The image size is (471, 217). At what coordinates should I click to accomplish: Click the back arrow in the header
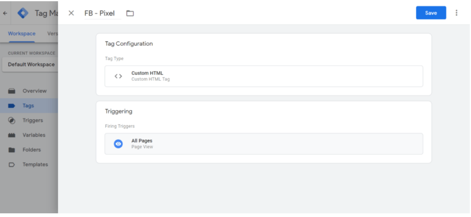[5, 13]
